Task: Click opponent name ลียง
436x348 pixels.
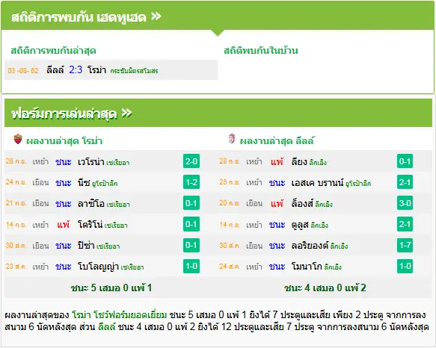Action: 299,161
